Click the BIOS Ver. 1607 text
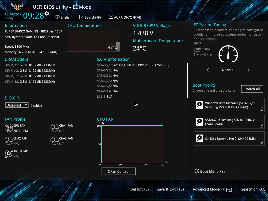The image size is (268, 201). [52, 31]
